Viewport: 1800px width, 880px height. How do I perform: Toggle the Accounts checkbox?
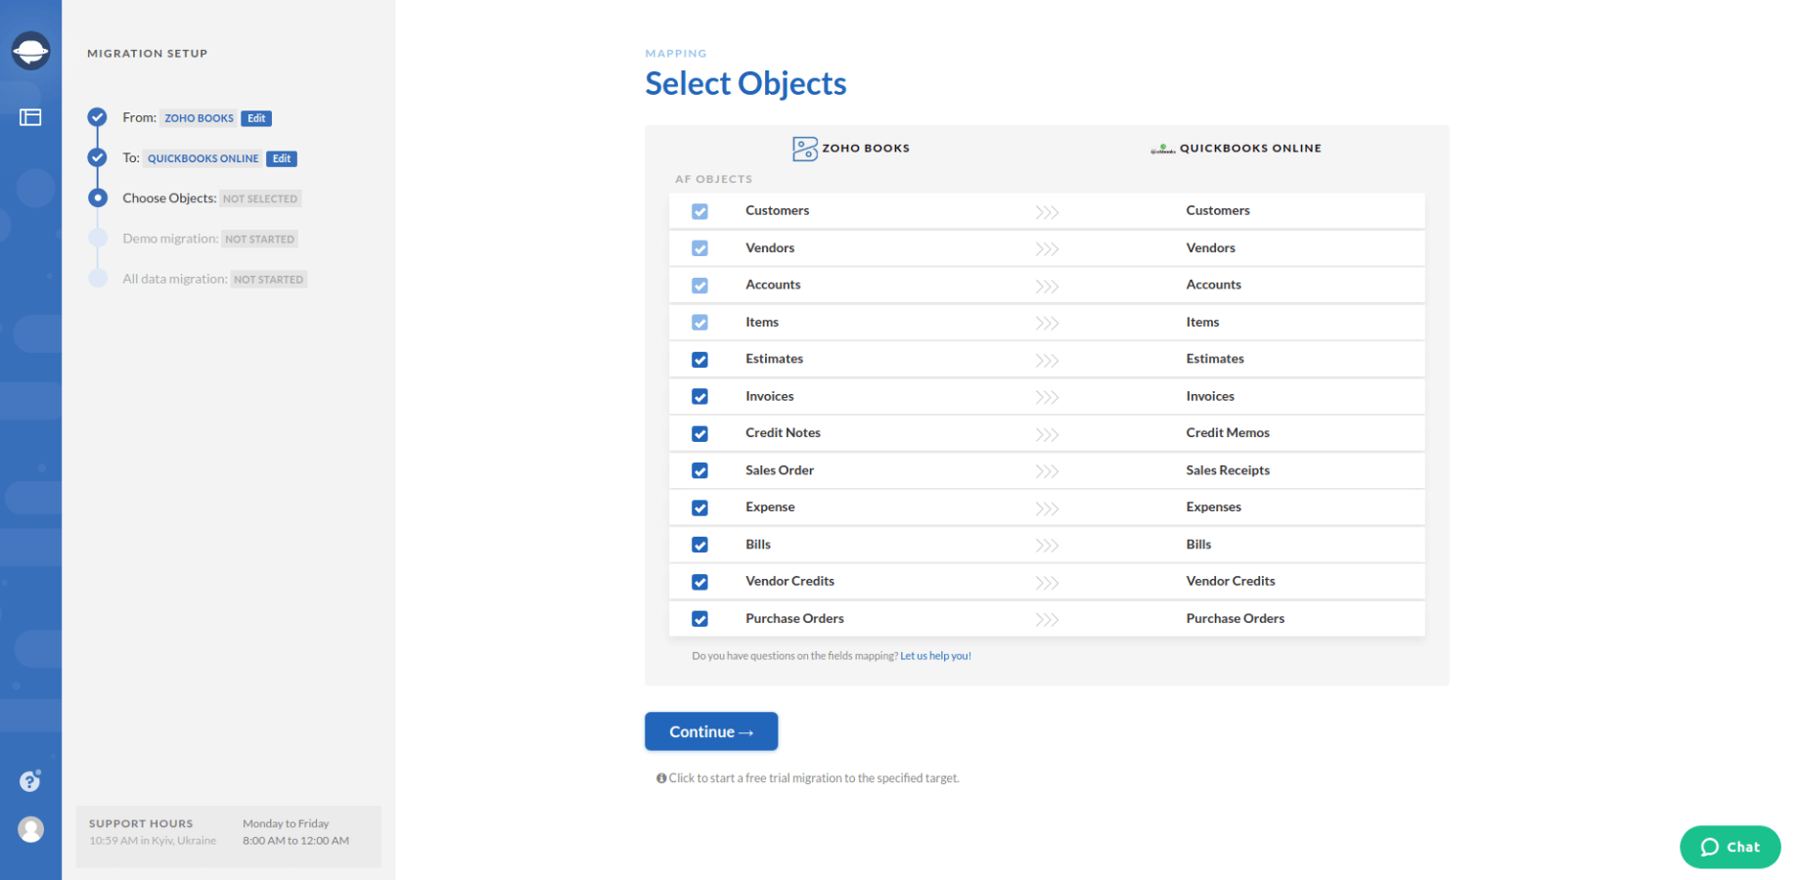click(699, 286)
